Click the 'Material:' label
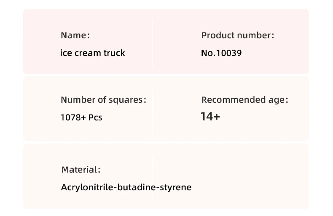Viewport: 333px width, 216px height. tap(81, 170)
